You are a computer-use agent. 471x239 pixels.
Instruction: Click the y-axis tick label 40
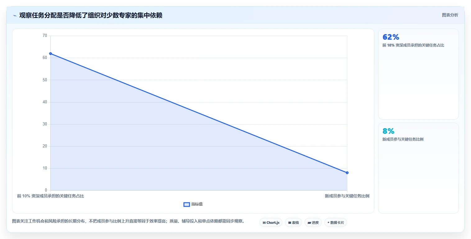(x=45, y=102)
